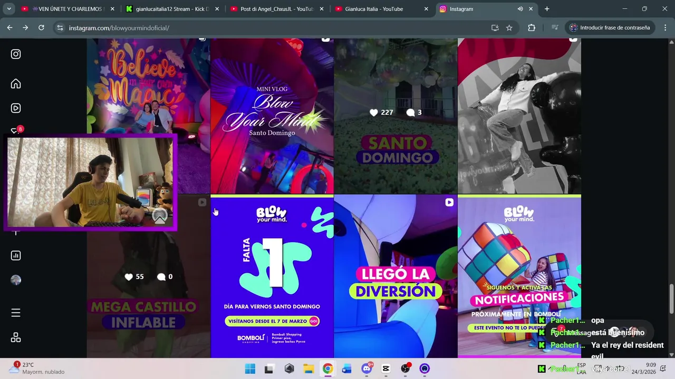The height and width of the screenshot is (379, 675).
Task: Click the ESP LAA language indicator
Action: point(581,368)
